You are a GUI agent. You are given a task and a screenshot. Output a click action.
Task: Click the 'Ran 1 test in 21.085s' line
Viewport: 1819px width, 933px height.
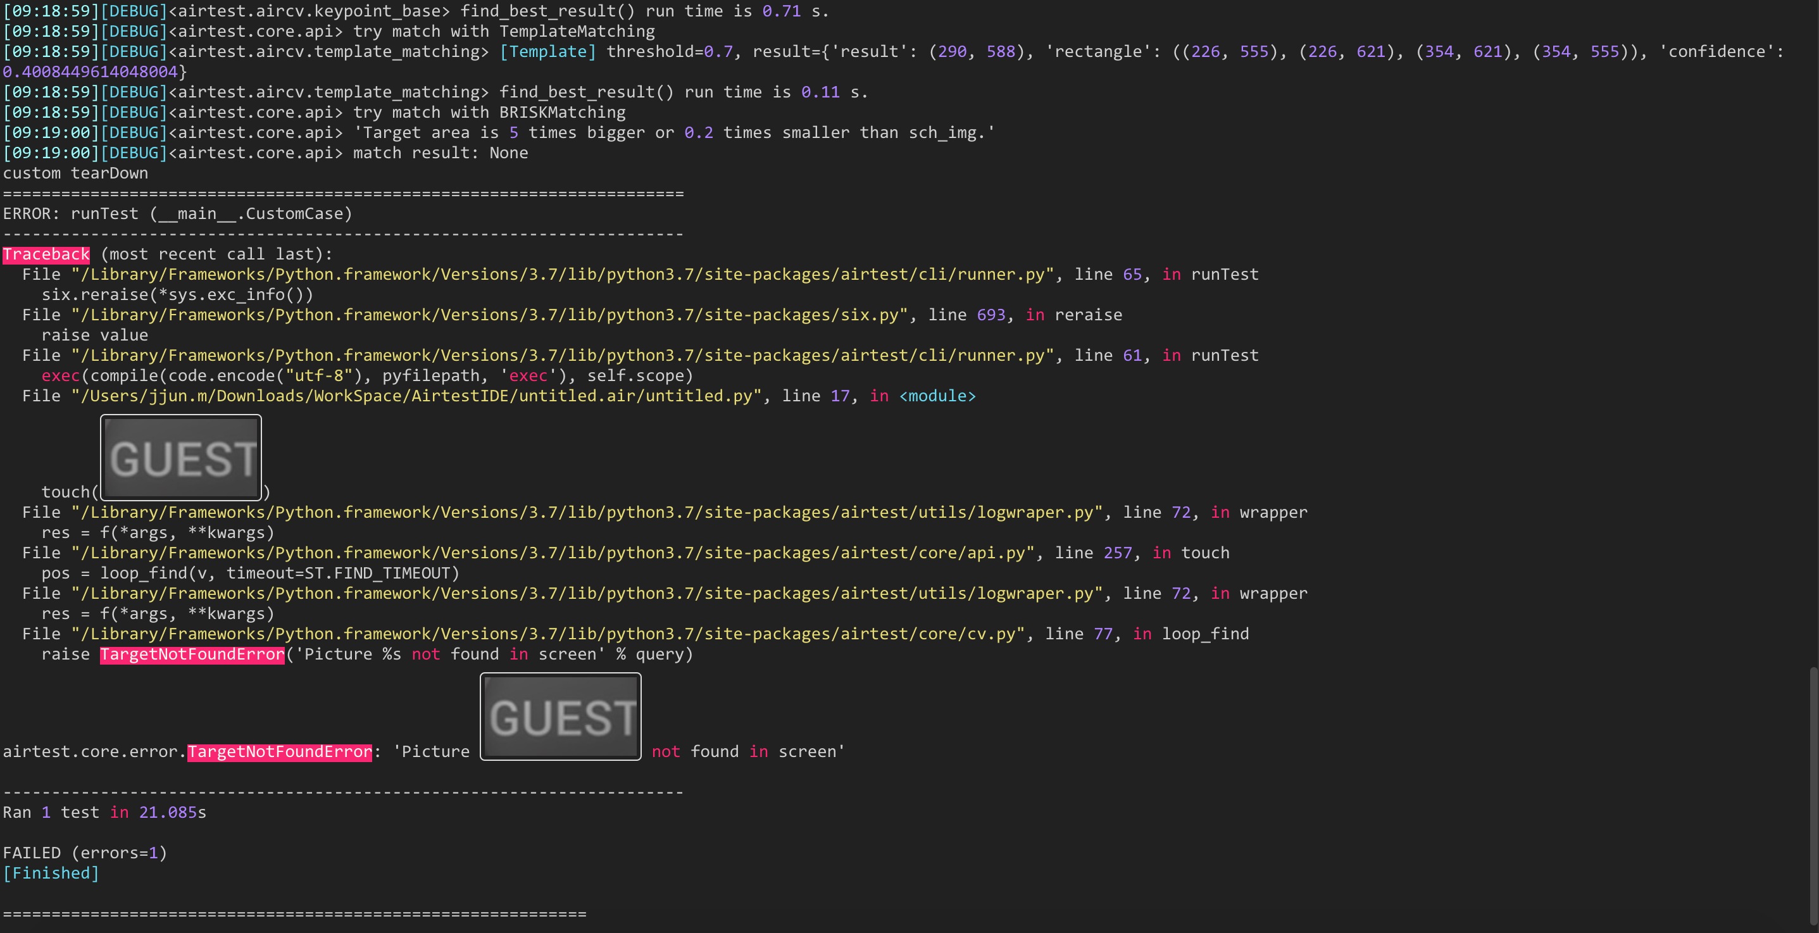point(104,813)
